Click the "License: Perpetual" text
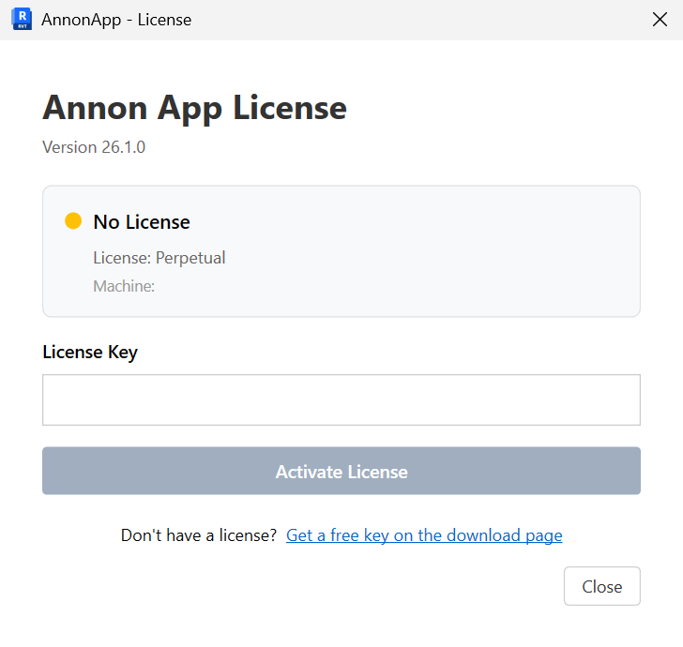The width and height of the screenshot is (683, 647). click(x=159, y=258)
